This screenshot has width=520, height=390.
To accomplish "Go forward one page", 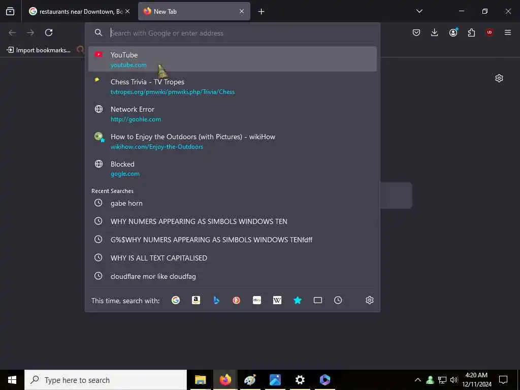I will [30, 32].
